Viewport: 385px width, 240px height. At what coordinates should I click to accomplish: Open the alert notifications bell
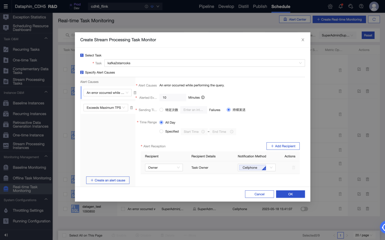coord(341,6)
